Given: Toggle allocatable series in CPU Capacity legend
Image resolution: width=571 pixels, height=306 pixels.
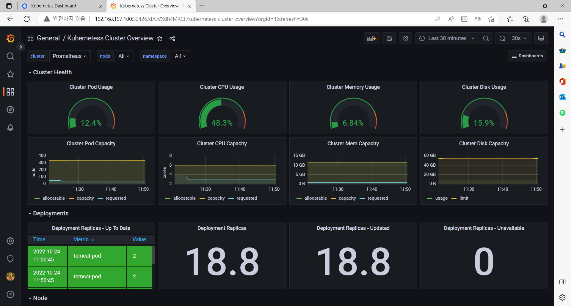Looking at the screenshot, I should [184, 198].
